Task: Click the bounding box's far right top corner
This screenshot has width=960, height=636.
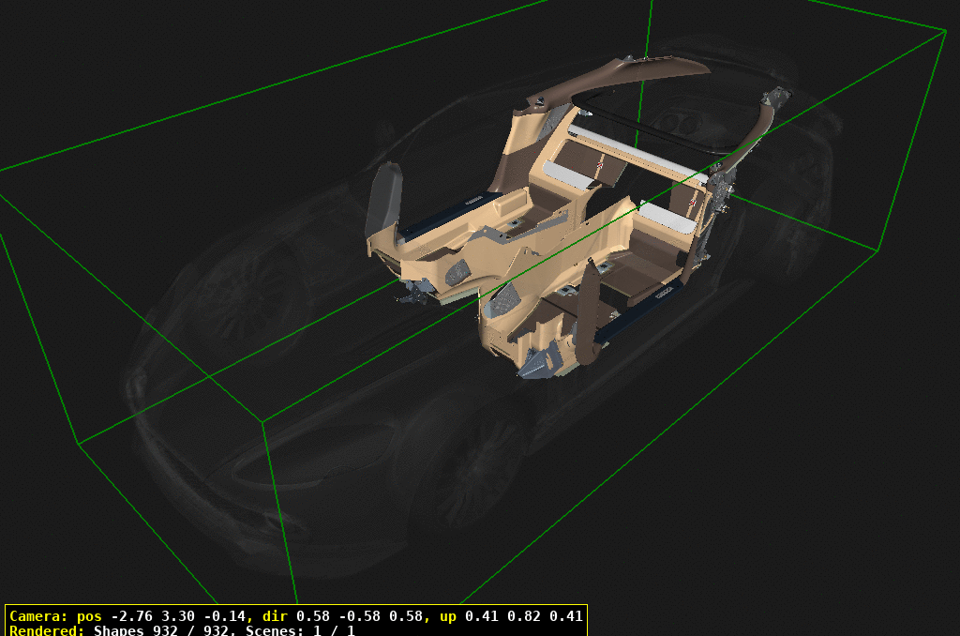Action: tap(946, 29)
